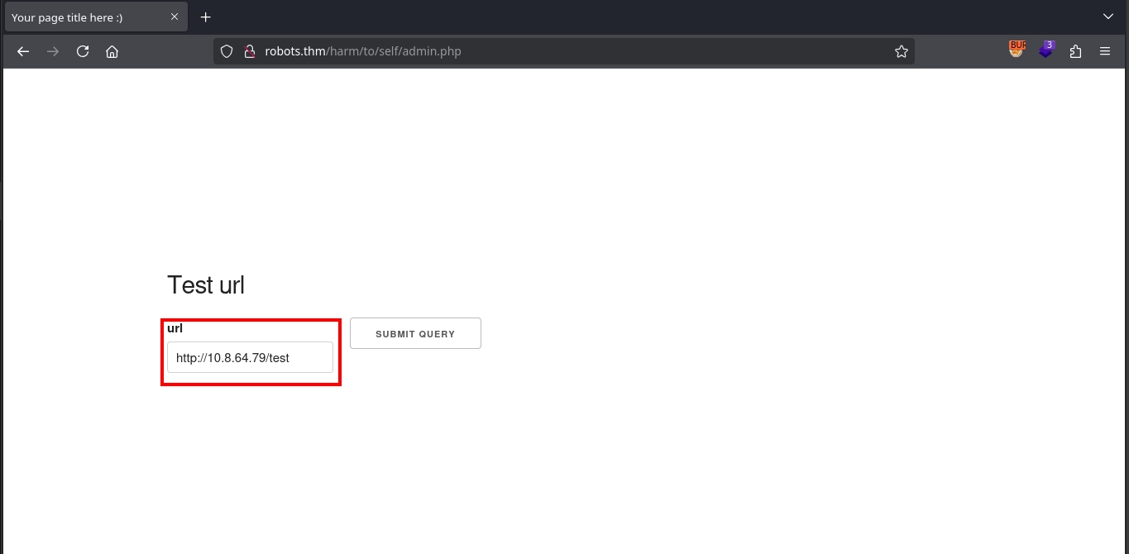
Task: Reload the current page
Action: [83, 51]
